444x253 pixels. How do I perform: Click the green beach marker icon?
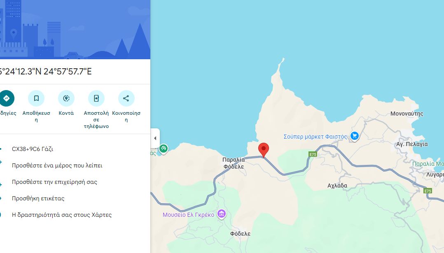pyautogui.click(x=164, y=149)
